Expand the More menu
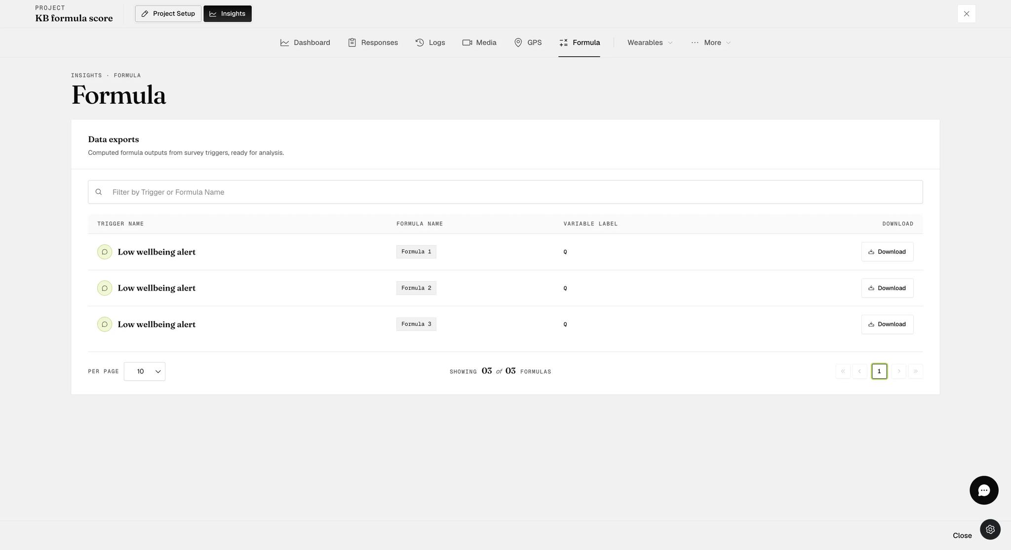Viewport: 1011px width, 550px height. click(711, 42)
